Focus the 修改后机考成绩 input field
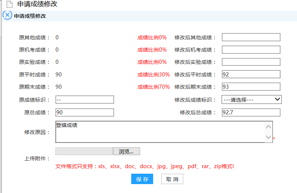297x193 pixels. pos(251,50)
